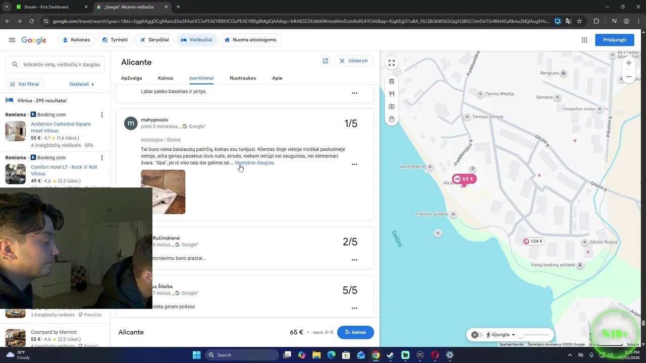Switch to the Kainos tab
This screenshot has width=646, height=363.
tap(166, 78)
